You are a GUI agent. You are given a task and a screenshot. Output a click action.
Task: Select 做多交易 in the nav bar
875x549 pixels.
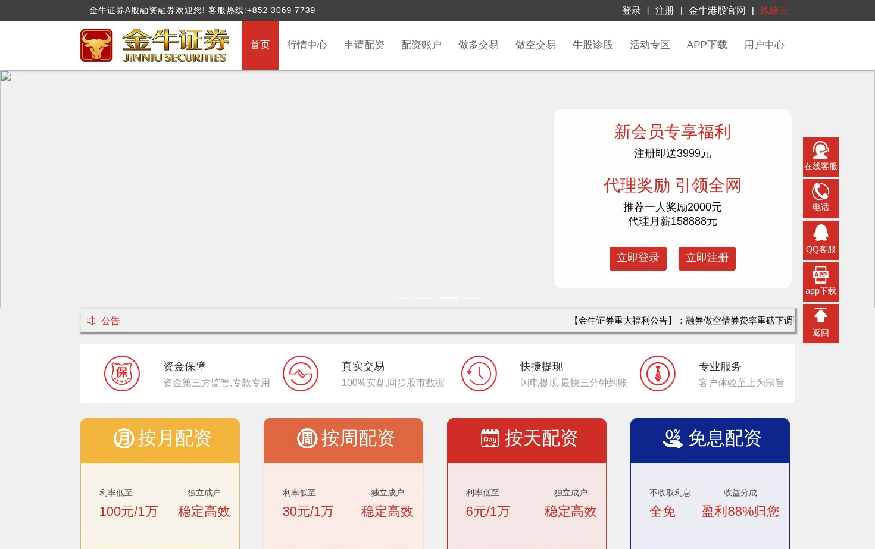(479, 45)
